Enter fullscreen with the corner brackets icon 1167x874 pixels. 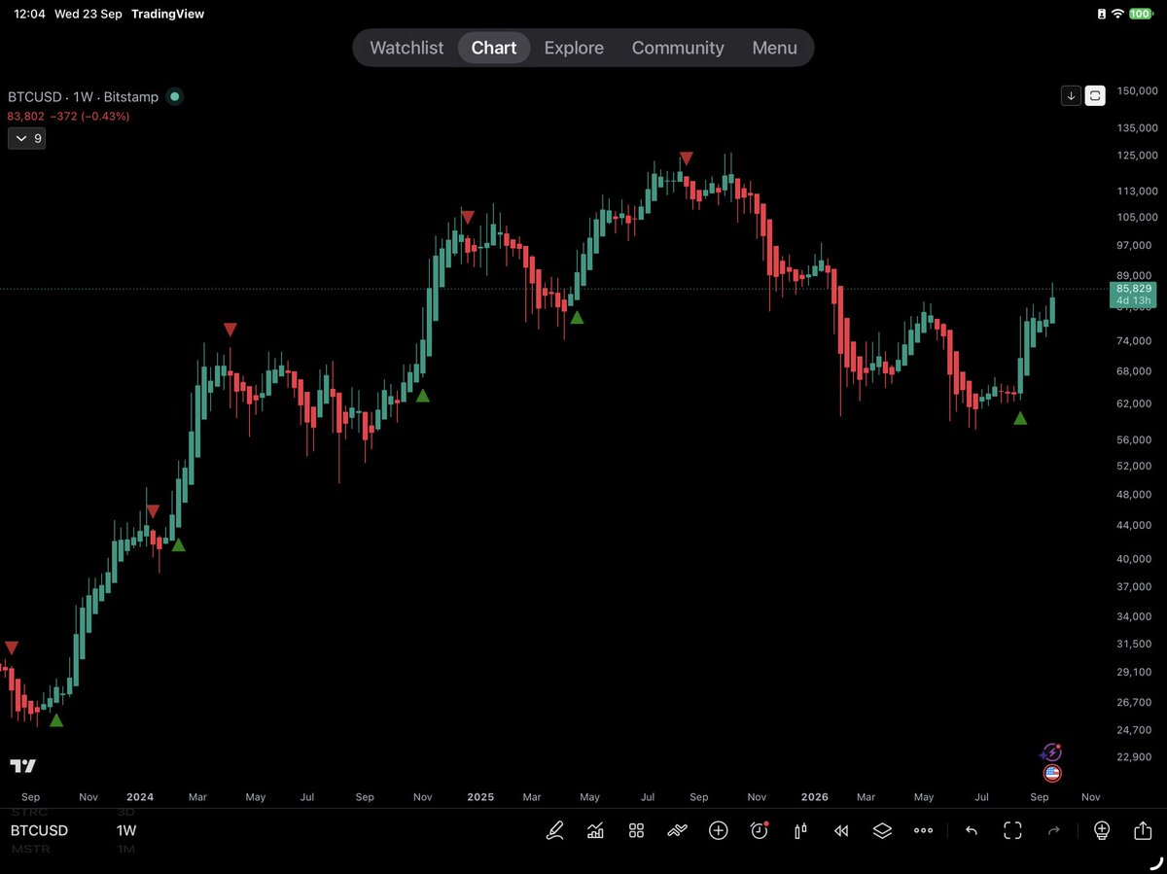[x=1012, y=830]
